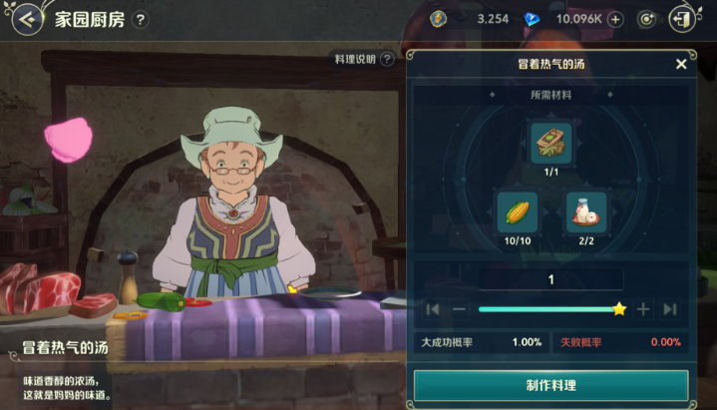Increase cooking quantity with plus

point(643,309)
